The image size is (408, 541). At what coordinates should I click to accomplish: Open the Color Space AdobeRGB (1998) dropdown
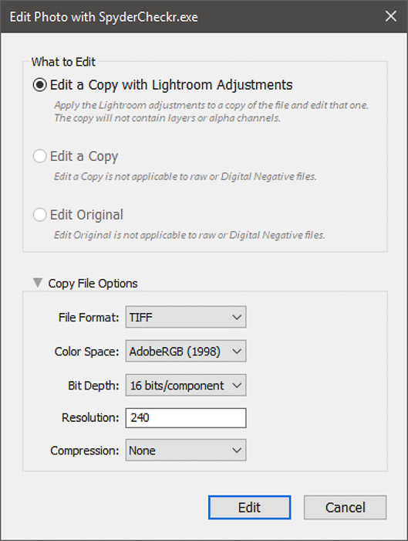186,351
